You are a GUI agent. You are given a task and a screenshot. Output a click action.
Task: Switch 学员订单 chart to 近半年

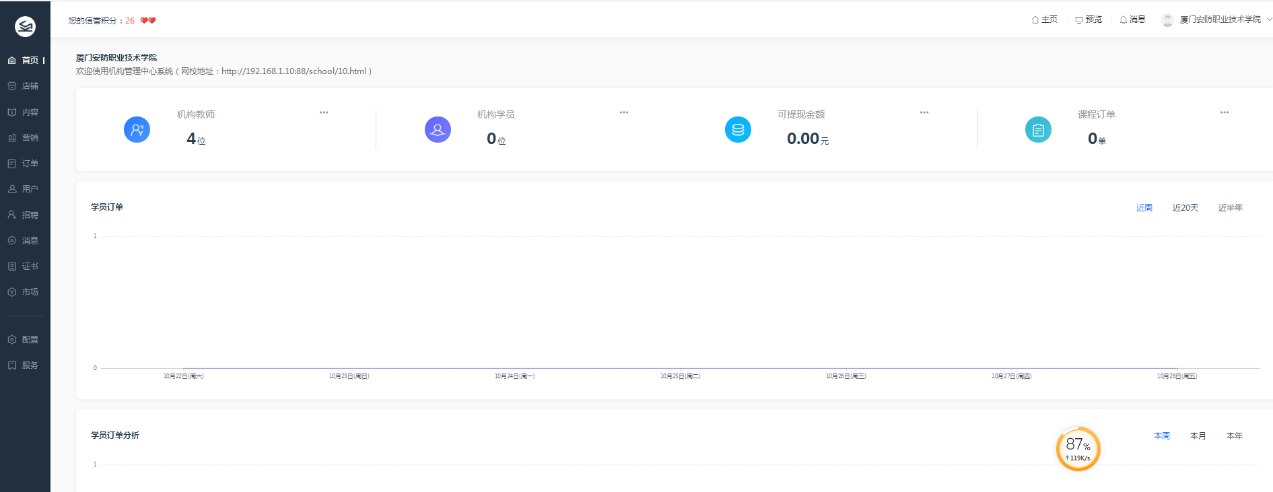pyautogui.click(x=1230, y=208)
